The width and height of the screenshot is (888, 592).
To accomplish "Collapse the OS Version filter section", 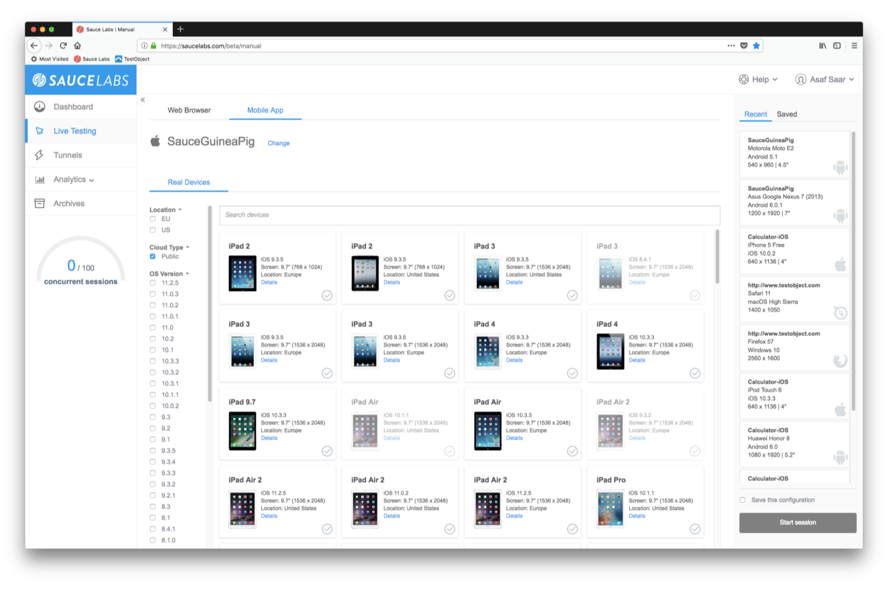I will 169,274.
